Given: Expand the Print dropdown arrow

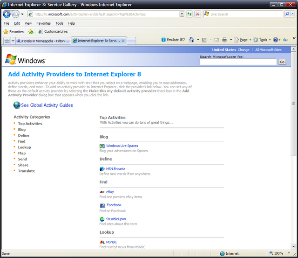Looking at the screenshot, I should (231, 40).
